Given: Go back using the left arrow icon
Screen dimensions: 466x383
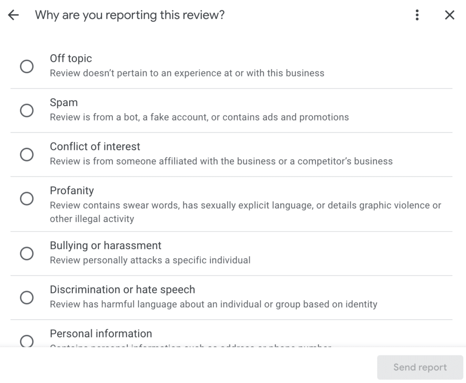Looking at the screenshot, I should click(13, 15).
